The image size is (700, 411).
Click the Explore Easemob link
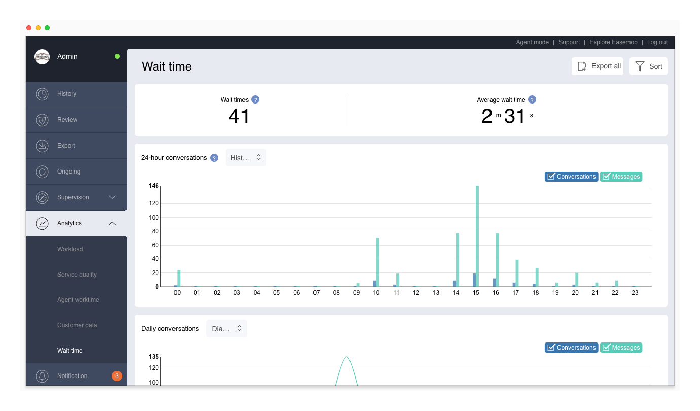point(613,42)
